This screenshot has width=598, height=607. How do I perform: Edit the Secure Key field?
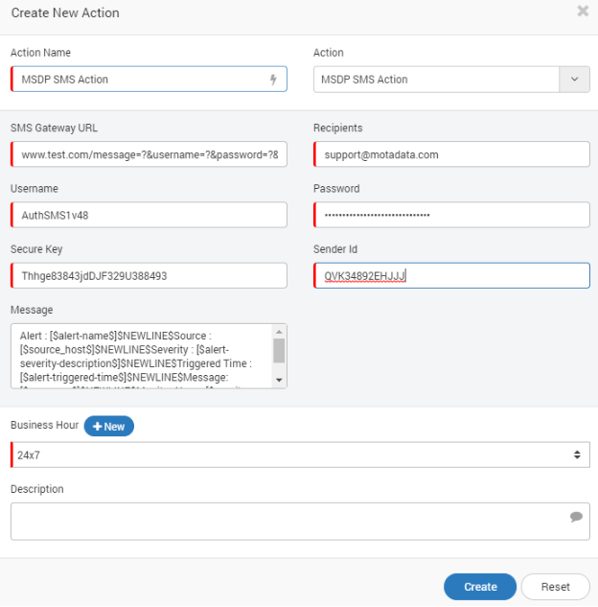149,275
